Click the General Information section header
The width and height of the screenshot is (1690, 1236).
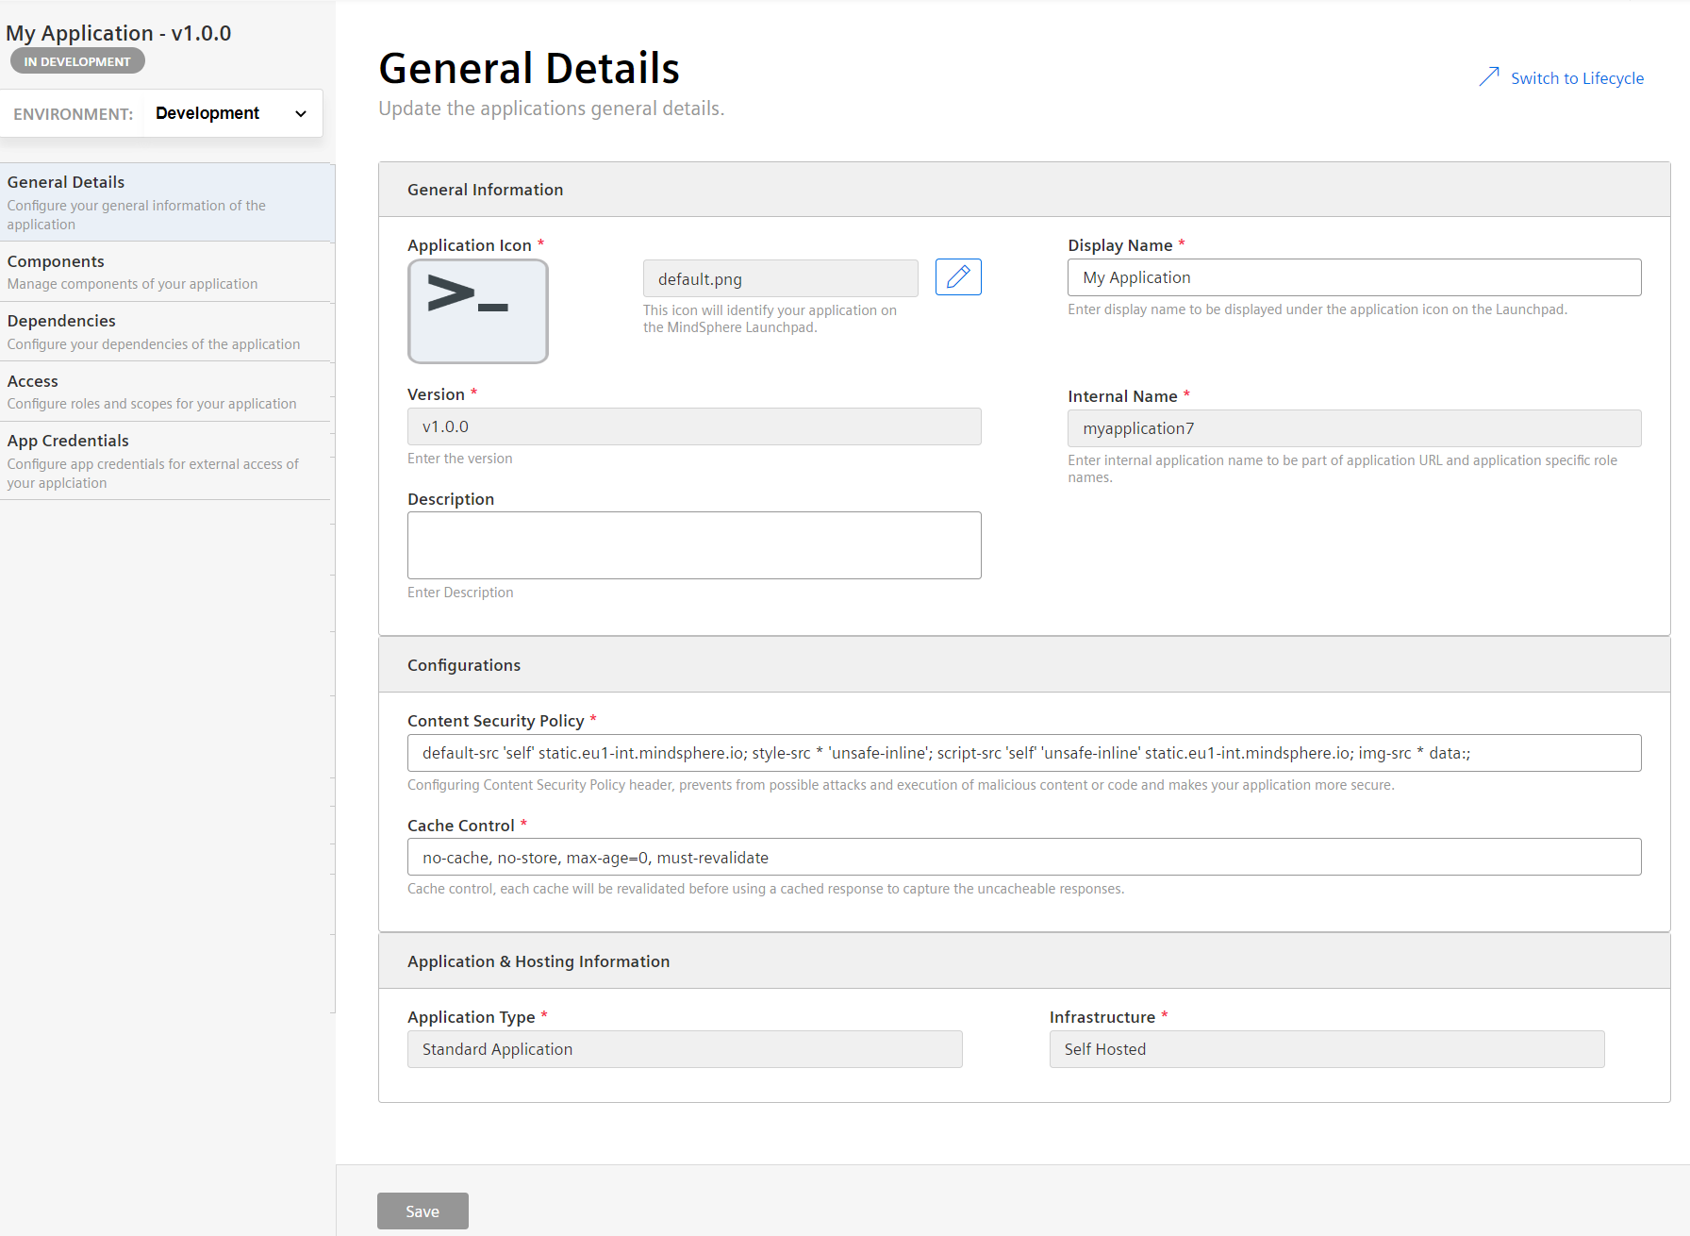1024,190
